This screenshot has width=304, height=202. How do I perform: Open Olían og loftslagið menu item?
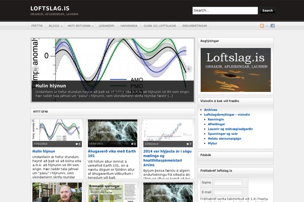pyautogui.click(x=160, y=26)
